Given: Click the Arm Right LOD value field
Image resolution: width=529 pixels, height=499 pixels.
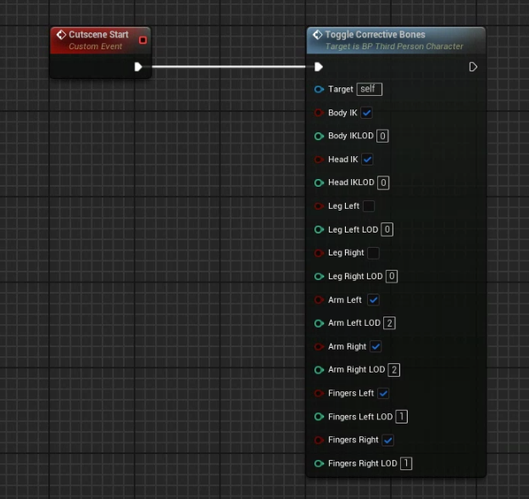Looking at the screenshot, I should pyautogui.click(x=394, y=370).
